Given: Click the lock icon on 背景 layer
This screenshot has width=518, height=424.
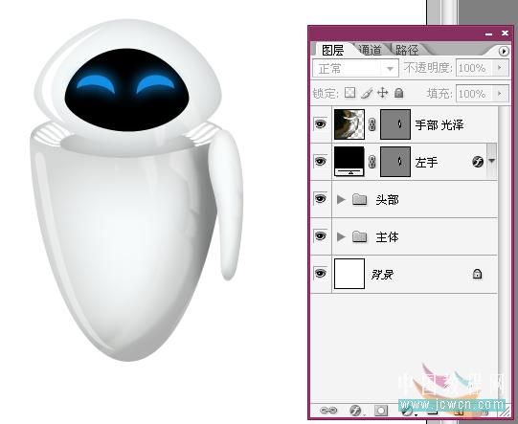Looking at the screenshot, I should (477, 274).
